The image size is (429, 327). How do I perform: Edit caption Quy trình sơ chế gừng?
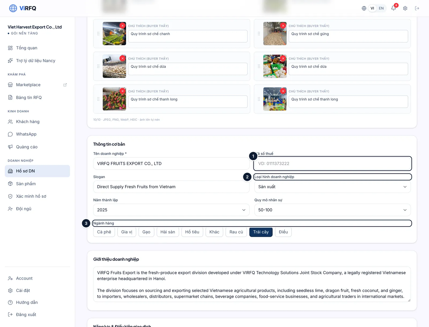(348, 36)
